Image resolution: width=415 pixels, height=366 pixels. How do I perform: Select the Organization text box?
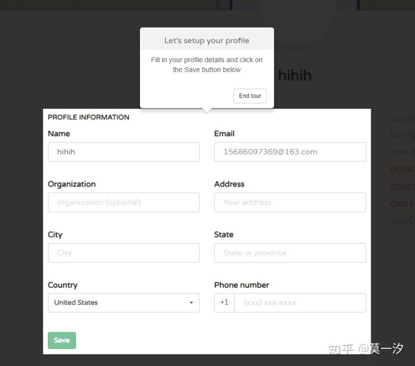(x=123, y=202)
